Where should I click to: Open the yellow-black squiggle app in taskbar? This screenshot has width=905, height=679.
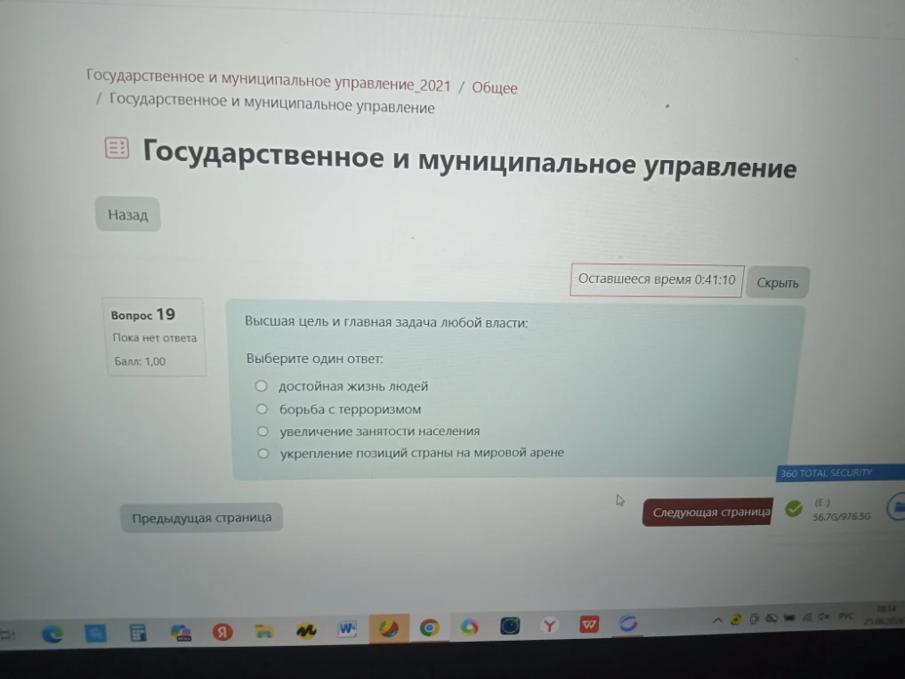[x=306, y=630]
